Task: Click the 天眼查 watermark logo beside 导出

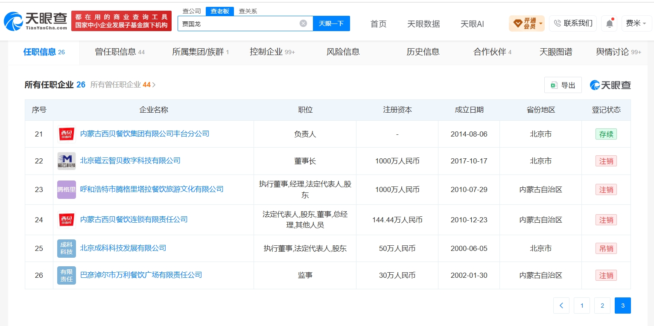Action: 610,85
